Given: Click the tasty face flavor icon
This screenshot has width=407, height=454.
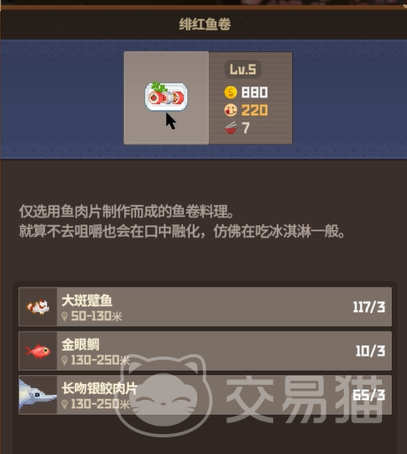Looking at the screenshot, I should click(x=231, y=110).
